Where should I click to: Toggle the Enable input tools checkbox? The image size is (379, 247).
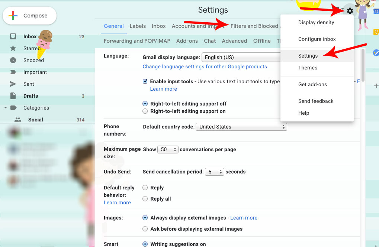[145, 81]
